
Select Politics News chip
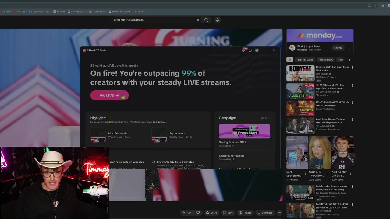(x=325, y=60)
